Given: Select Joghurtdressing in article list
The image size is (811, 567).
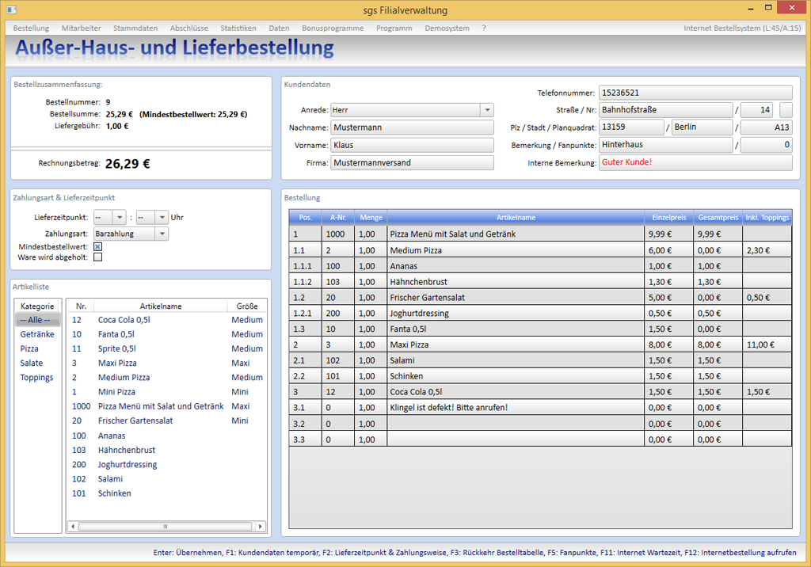Looking at the screenshot, I should pyautogui.click(x=166, y=465).
